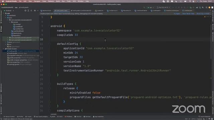This screenshot has height=120, width=214.
Task: Hide the project panel with minus icon
Action: coord(38,10)
